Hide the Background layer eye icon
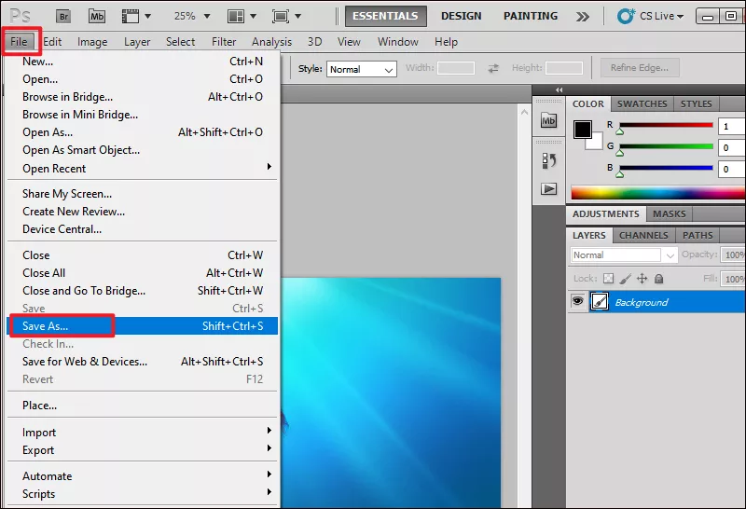The height and width of the screenshot is (509, 746). 578,302
